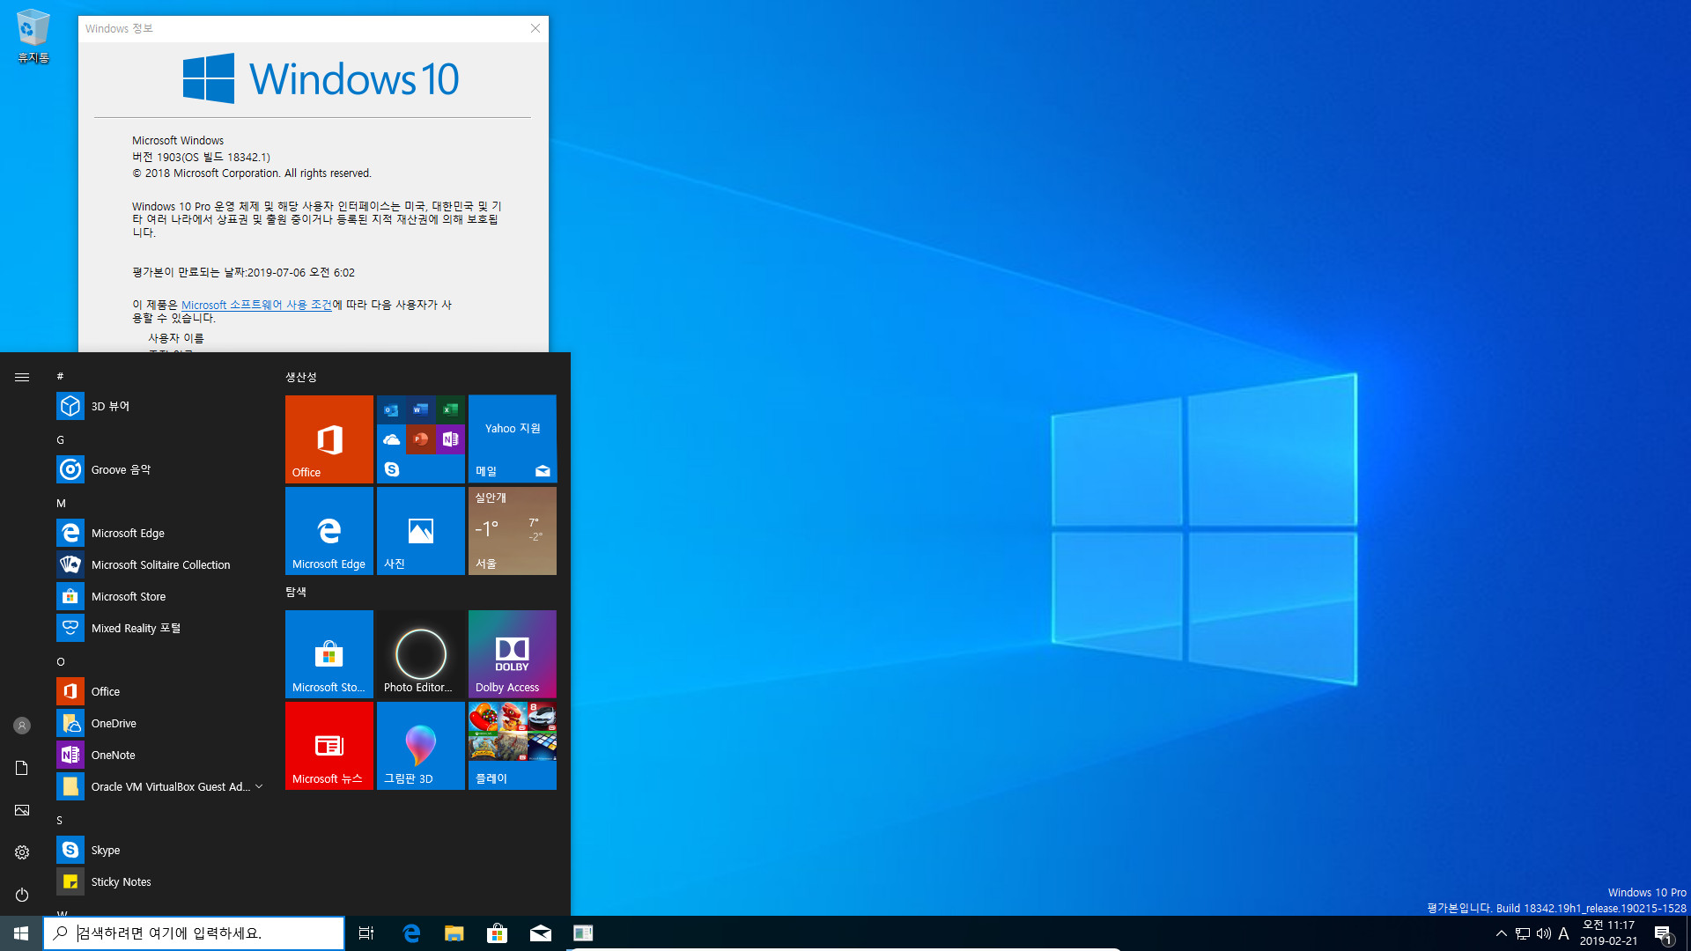Image resolution: width=1691 pixels, height=951 pixels.
Task: Open Microsoft Store tile
Action: pyautogui.click(x=329, y=653)
